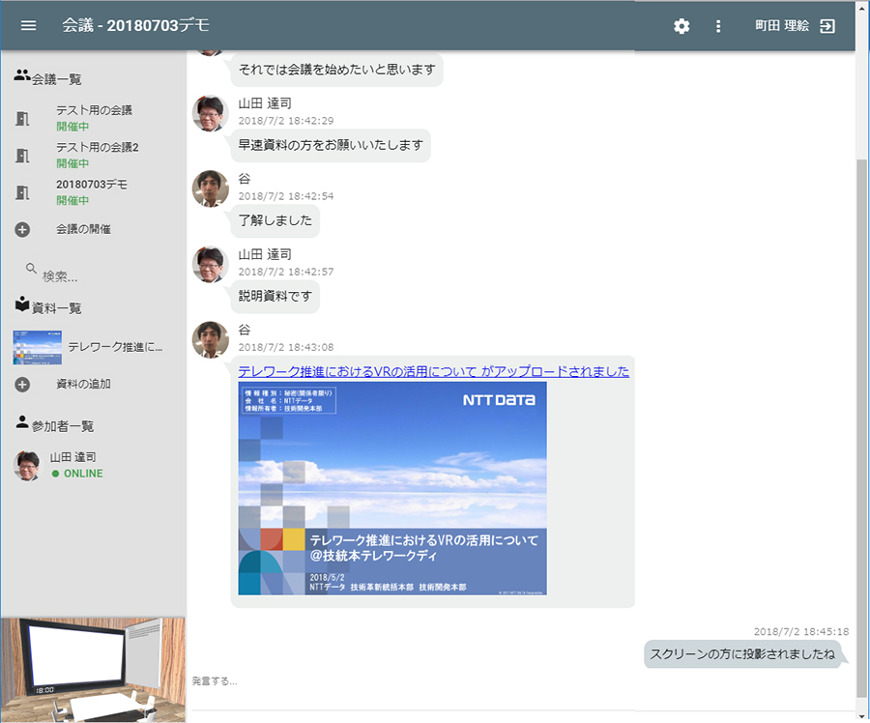870x723 pixels.
Task: Click door icon next to テスト用の会議
Action: click(23, 118)
